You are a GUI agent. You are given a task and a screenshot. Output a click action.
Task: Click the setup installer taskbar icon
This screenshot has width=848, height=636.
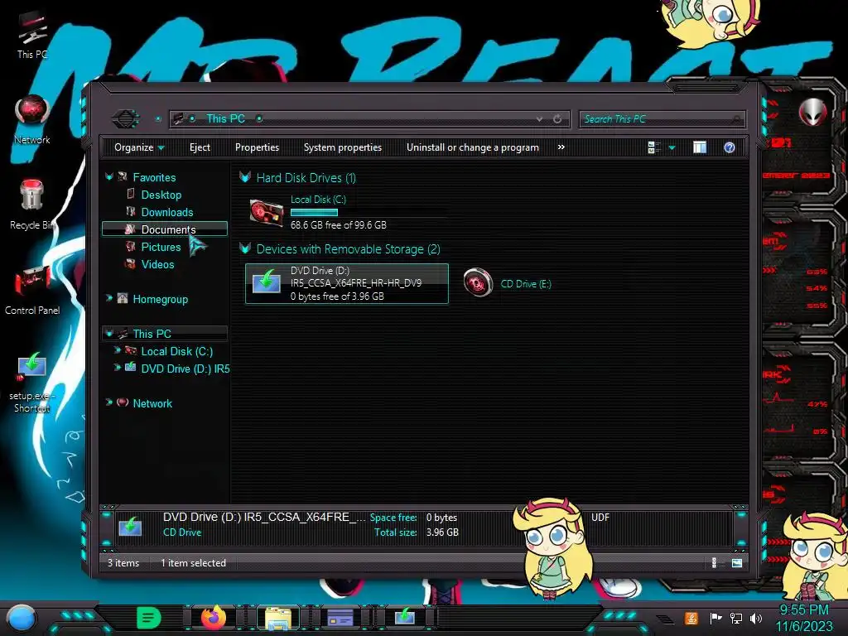point(404,617)
